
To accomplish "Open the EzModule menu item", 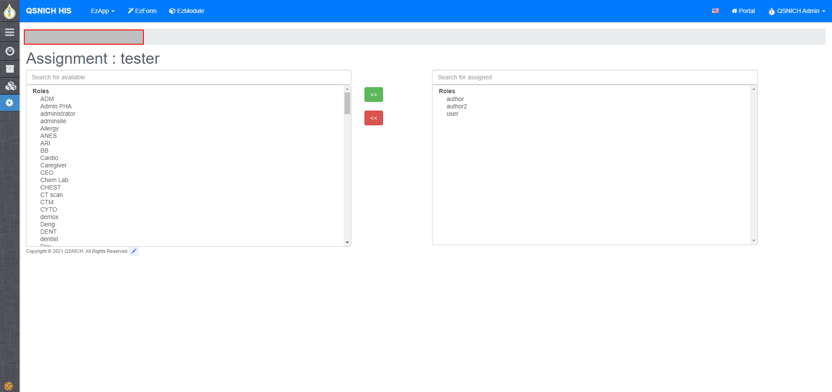I will pos(186,11).
